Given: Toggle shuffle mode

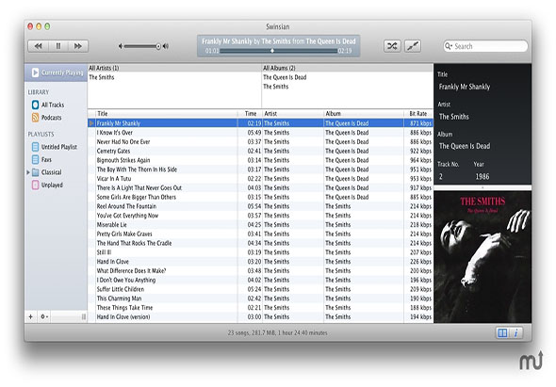Looking at the screenshot, I should click(x=392, y=46).
